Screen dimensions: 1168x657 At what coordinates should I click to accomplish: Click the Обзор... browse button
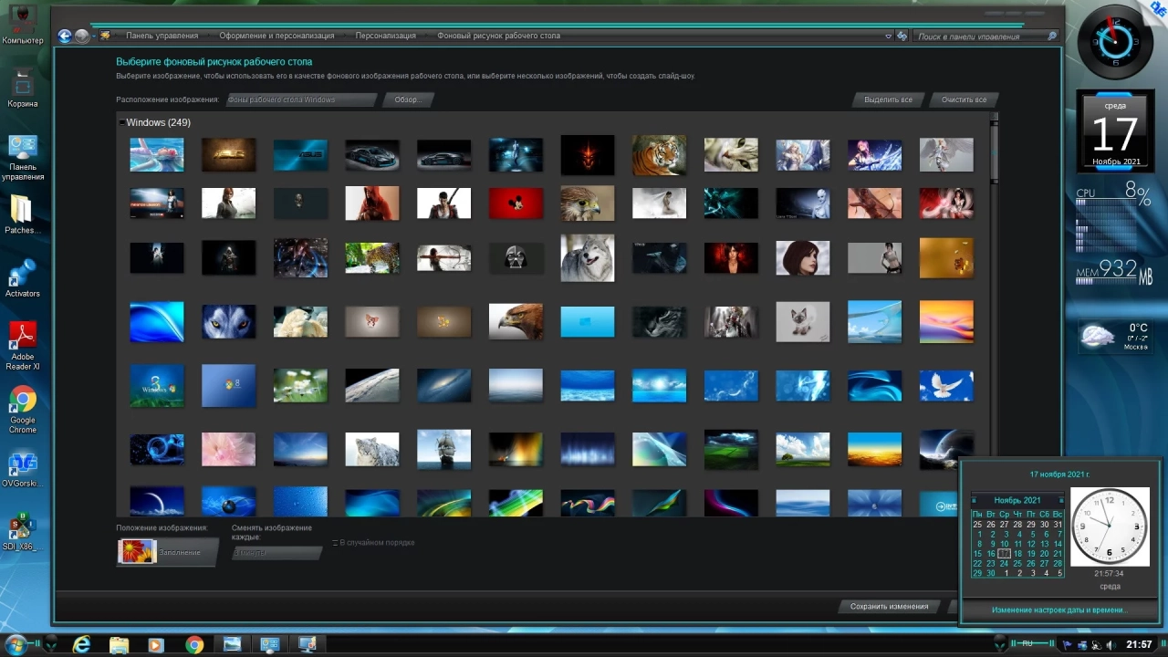coord(408,99)
